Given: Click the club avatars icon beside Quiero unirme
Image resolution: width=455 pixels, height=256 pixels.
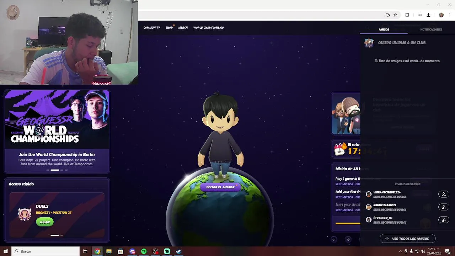Looking at the screenshot, I should coord(369,43).
